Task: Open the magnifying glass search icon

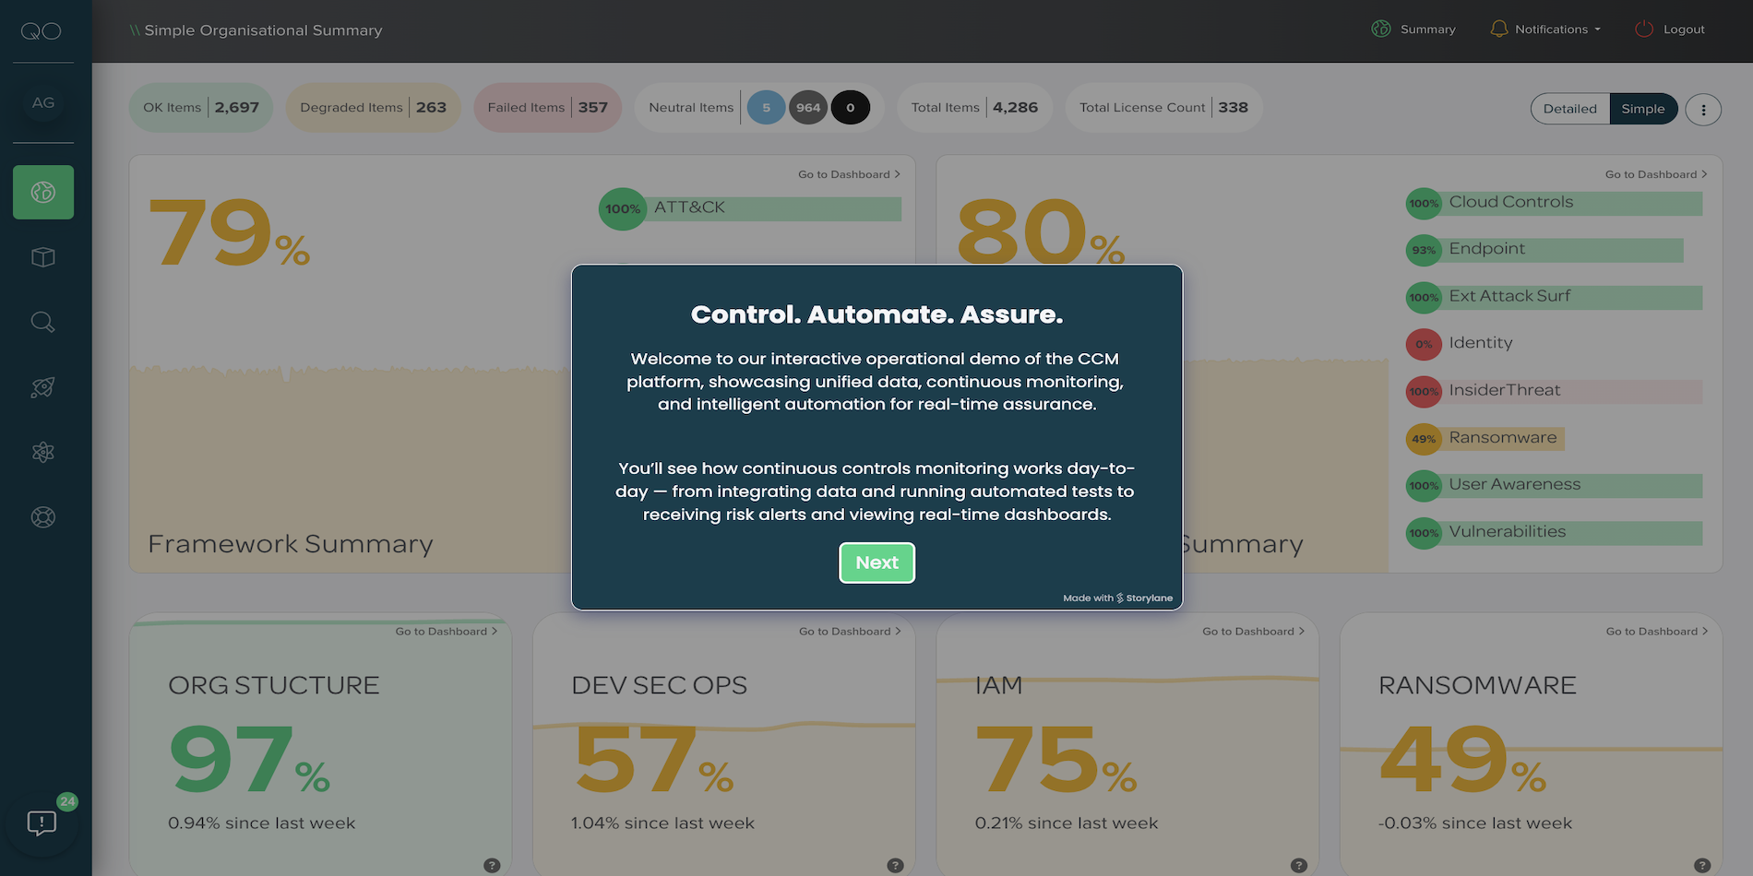Action: pos(43,322)
